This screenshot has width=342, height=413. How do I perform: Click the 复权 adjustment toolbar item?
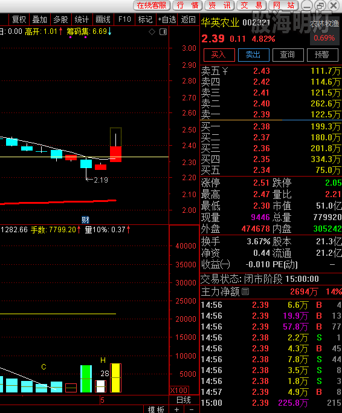point(19,19)
